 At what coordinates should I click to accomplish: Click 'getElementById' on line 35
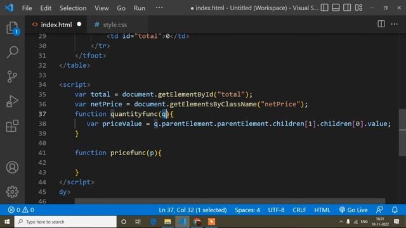(x=185, y=94)
